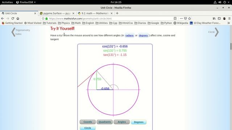This screenshot has height=130, width=232.
Task: Open the clock Fri 16:25 calendar
Action: click(x=116, y=2)
